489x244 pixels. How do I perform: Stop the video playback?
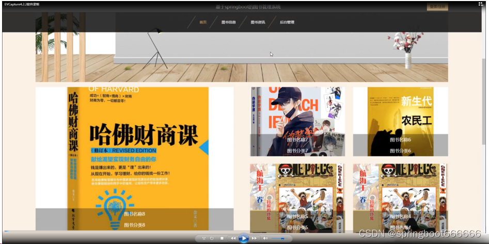[222, 238]
